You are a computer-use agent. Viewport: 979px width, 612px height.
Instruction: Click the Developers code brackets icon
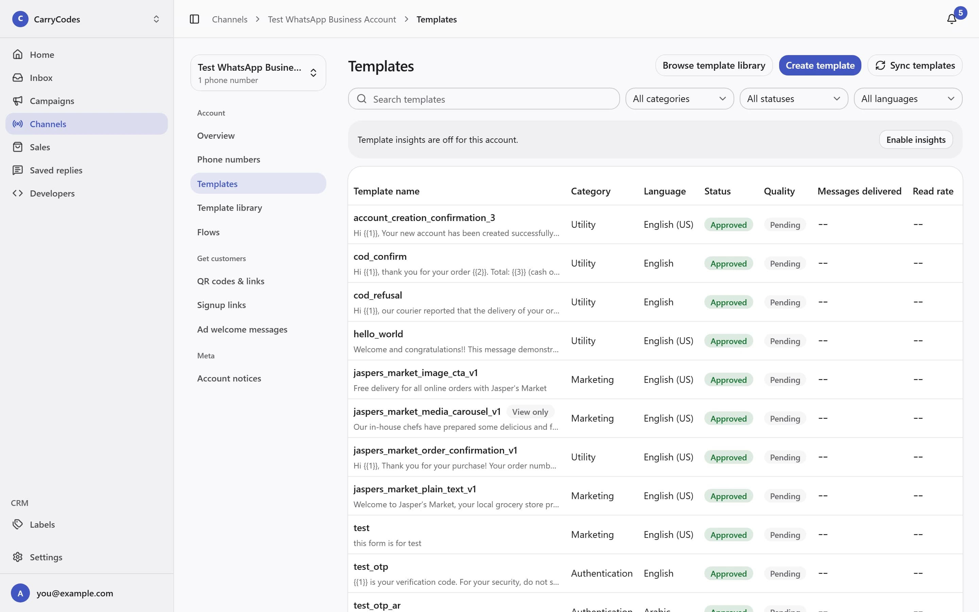pos(17,193)
